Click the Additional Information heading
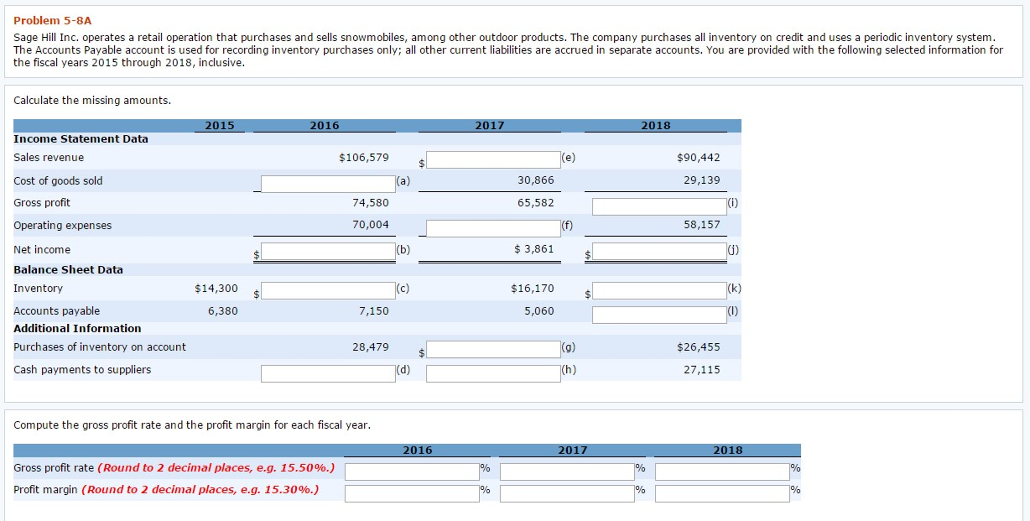 tap(77, 328)
